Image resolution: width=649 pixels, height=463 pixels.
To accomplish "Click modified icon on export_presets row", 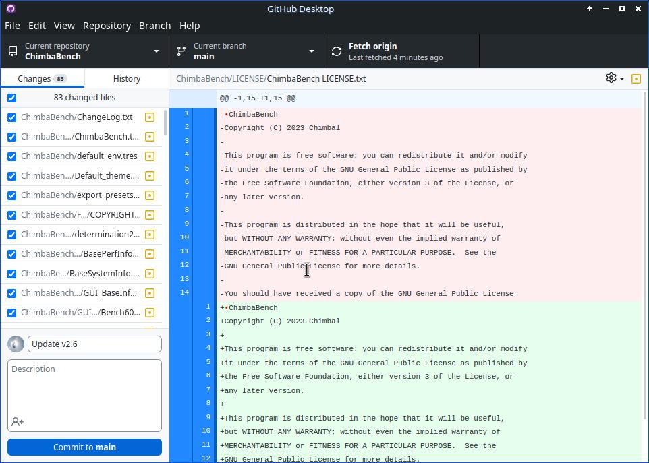I will [x=150, y=195].
